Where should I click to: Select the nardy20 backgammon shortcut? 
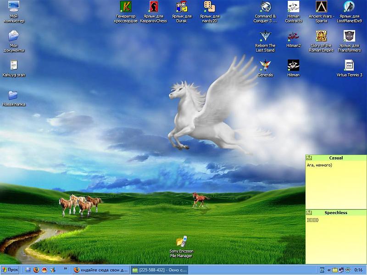click(x=208, y=7)
